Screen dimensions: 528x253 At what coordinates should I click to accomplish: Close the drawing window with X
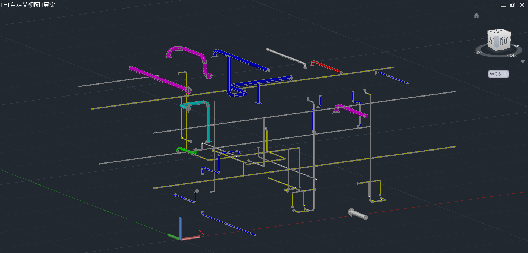(522, 5)
